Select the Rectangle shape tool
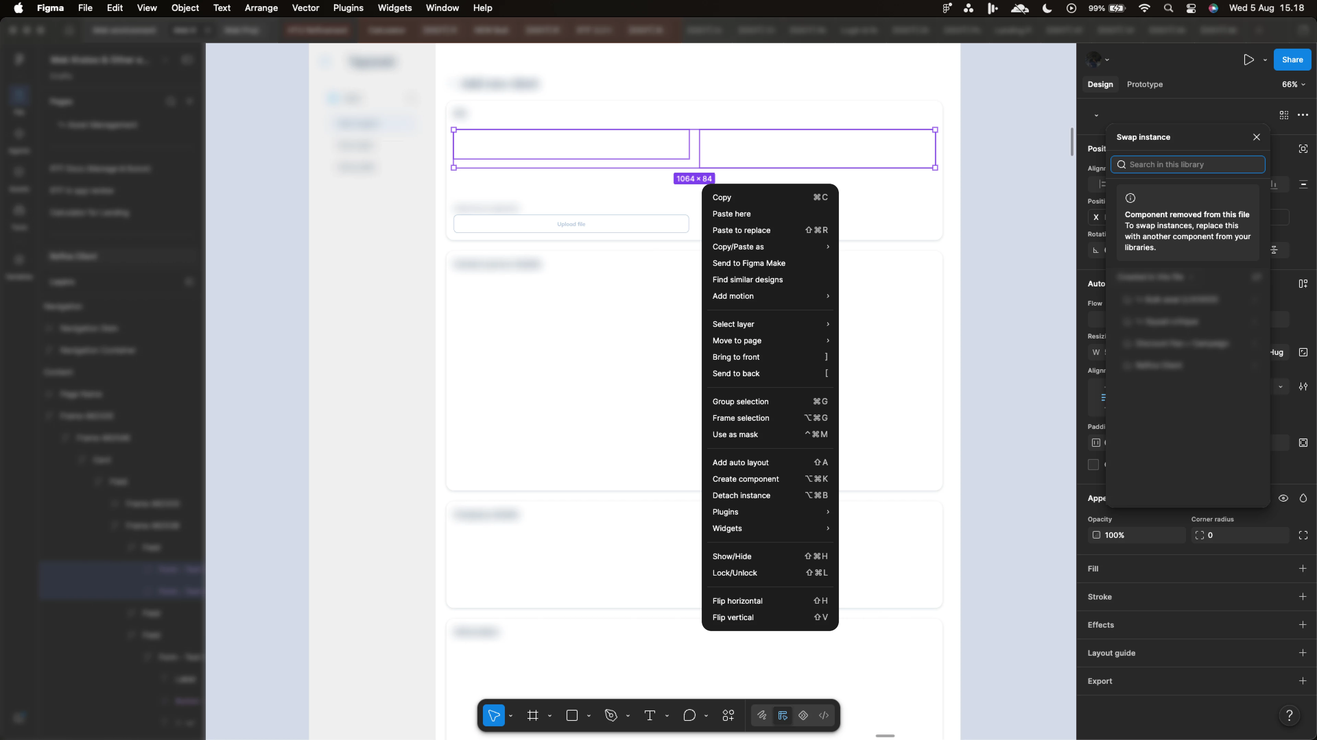Image resolution: width=1317 pixels, height=740 pixels. (572, 715)
